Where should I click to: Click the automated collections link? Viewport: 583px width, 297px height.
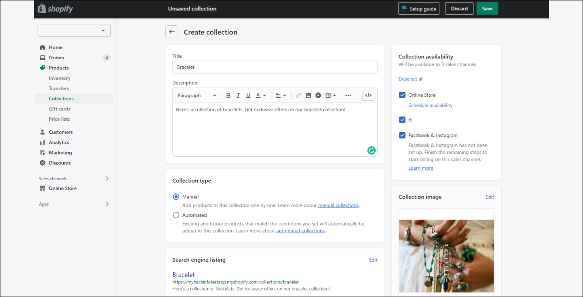pyautogui.click(x=300, y=231)
